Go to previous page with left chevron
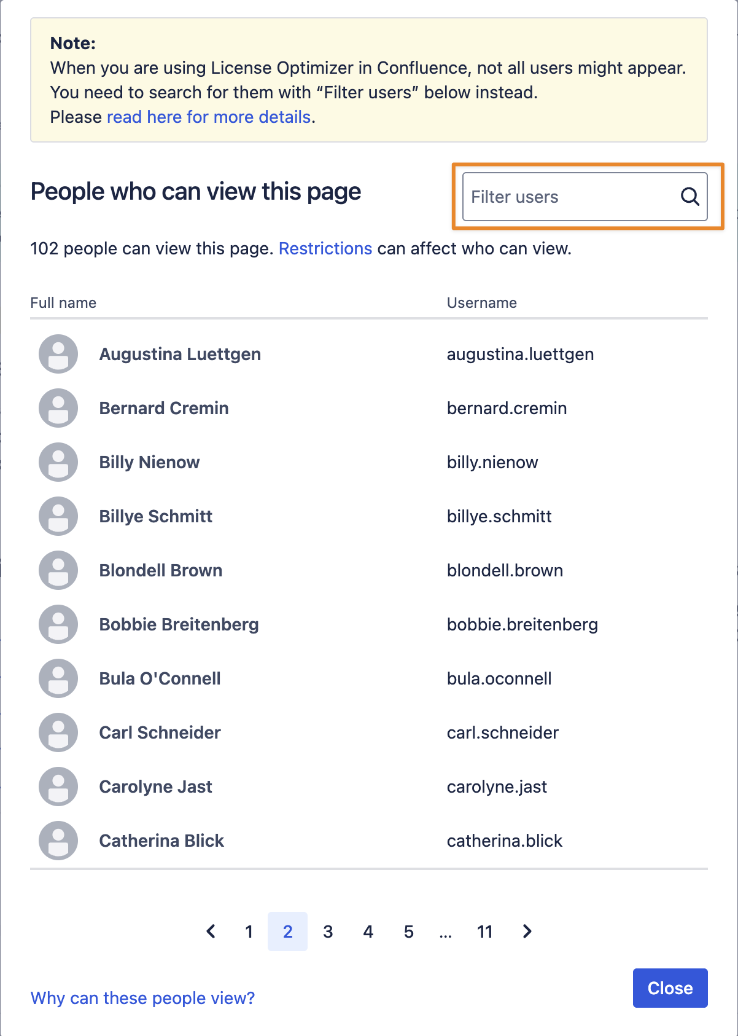The height and width of the screenshot is (1036, 738). (x=211, y=932)
